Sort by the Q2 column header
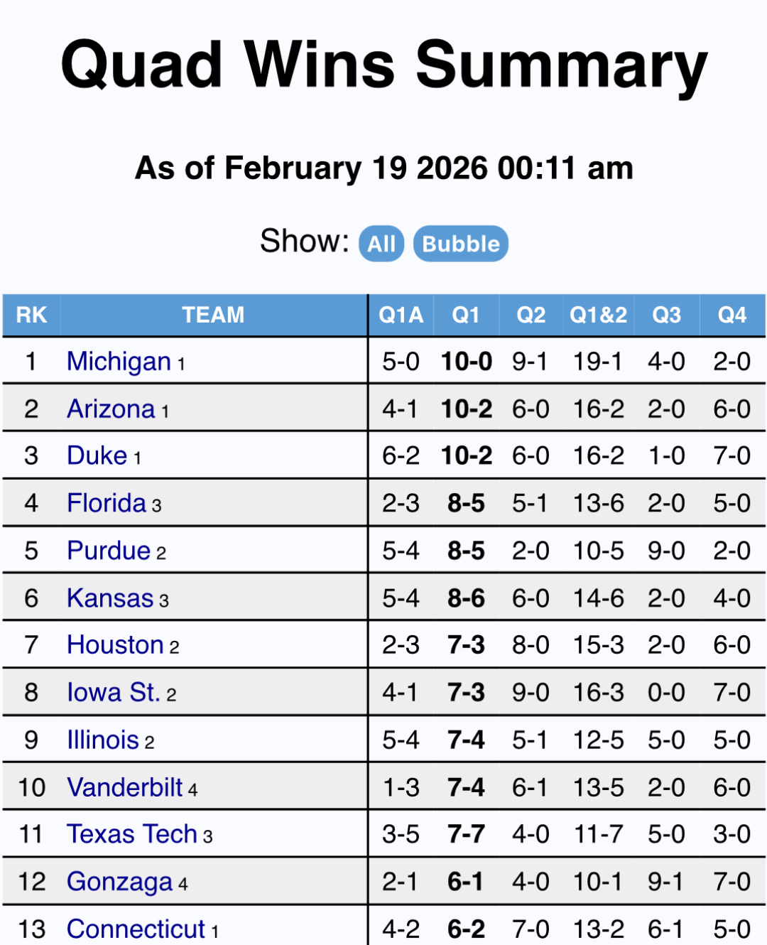 tap(531, 315)
